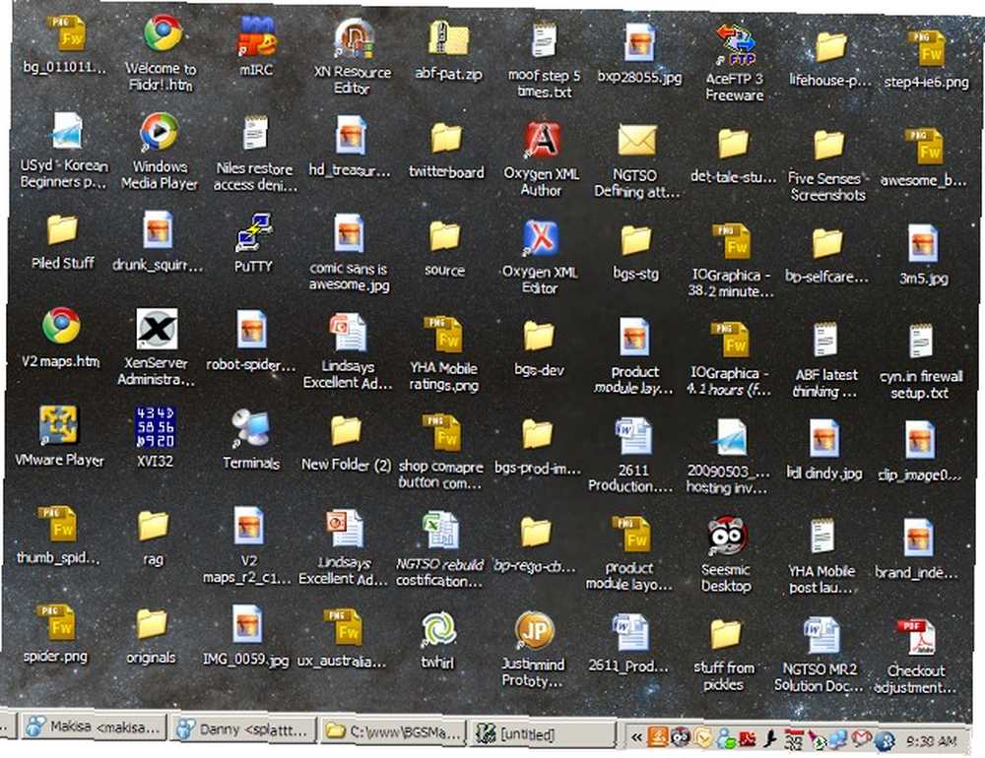Open the XVI32 hex editor icon
Viewport: 985px width, 758px height.
pos(156,427)
